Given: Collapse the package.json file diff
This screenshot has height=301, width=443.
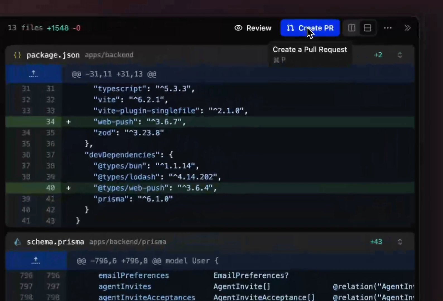Looking at the screenshot, I should (x=400, y=55).
